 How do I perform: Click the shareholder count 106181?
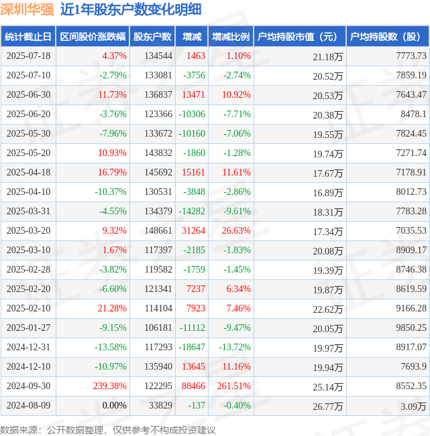[x=158, y=328]
